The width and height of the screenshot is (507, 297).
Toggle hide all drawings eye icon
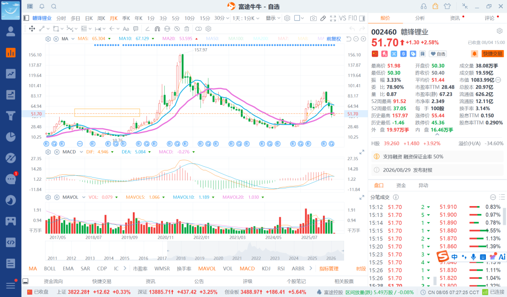[x=177, y=29]
